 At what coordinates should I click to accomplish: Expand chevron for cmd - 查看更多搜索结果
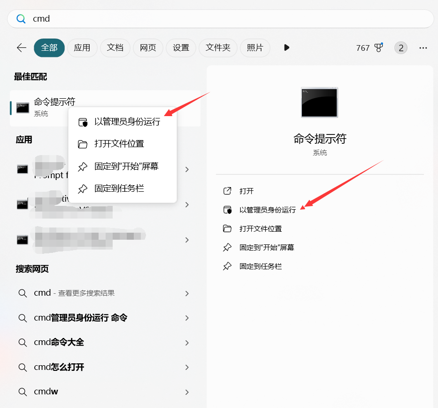[187, 293]
